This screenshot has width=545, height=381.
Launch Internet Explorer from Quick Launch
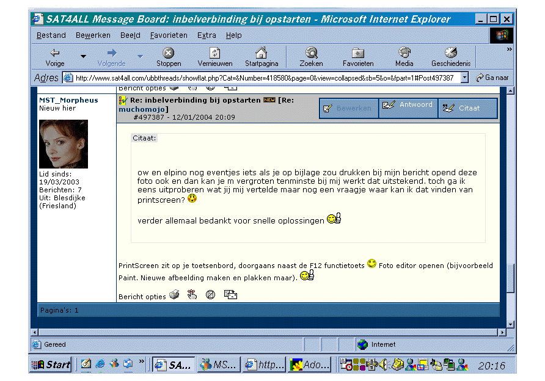[100, 364]
